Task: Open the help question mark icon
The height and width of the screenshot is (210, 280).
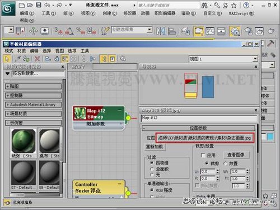Action: pos(246,6)
